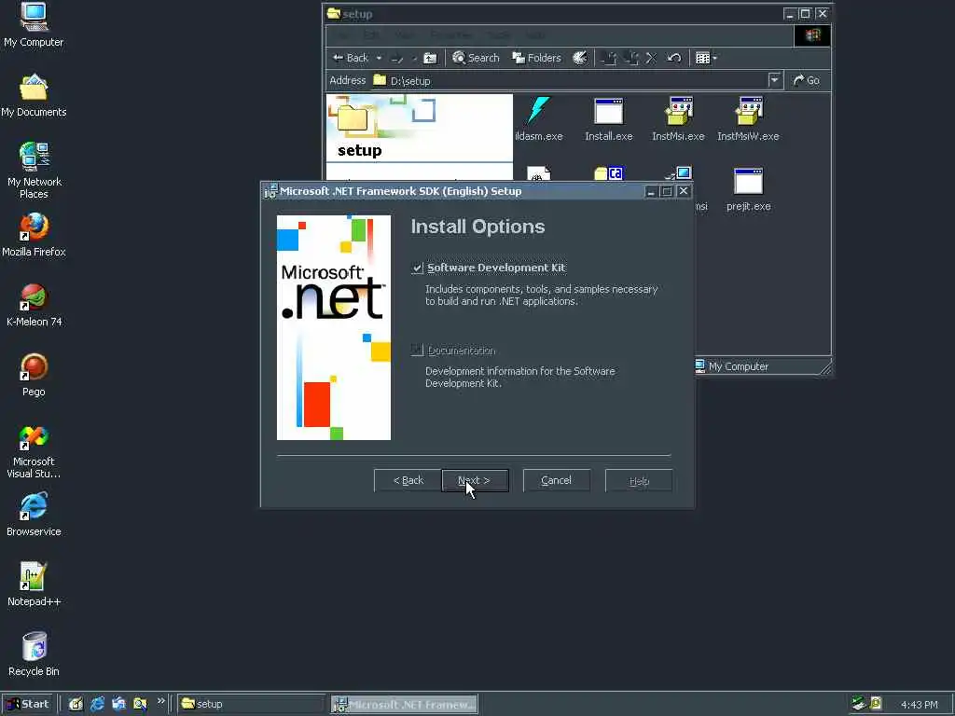Image resolution: width=955 pixels, height=716 pixels.
Task: Select InstMsiW.exe in the setup folder
Action: coord(748,119)
